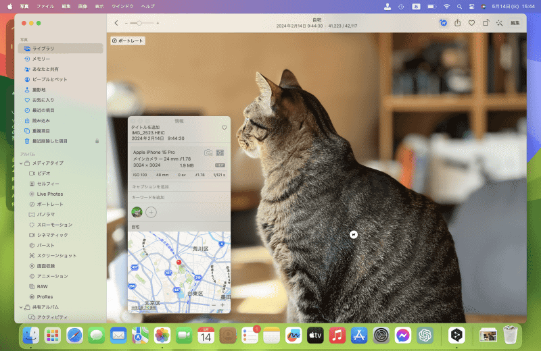
Task: Collapse the 共有アルバム group chevron
Action: pyautogui.click(x=21, y=307)
